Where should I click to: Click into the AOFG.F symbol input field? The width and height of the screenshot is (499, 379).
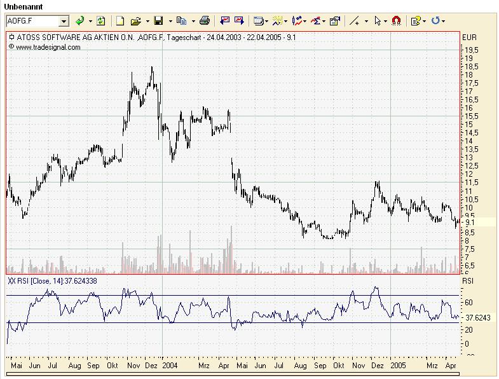click(x=32, y=22)
